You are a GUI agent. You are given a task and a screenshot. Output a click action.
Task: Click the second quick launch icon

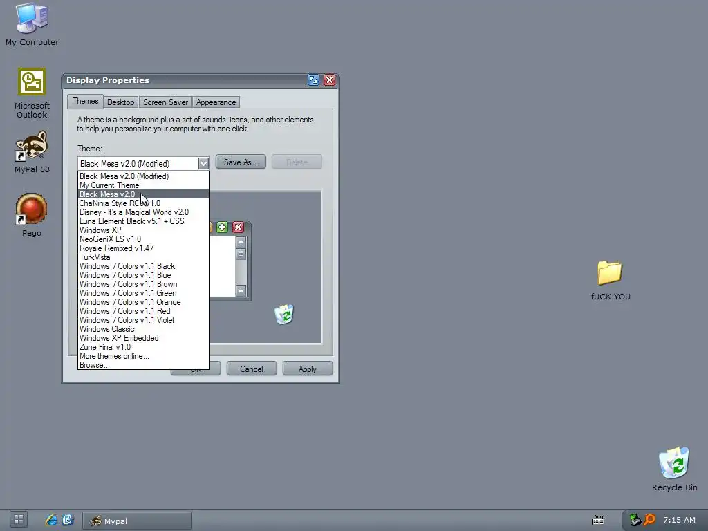click(x=68, y=520)
